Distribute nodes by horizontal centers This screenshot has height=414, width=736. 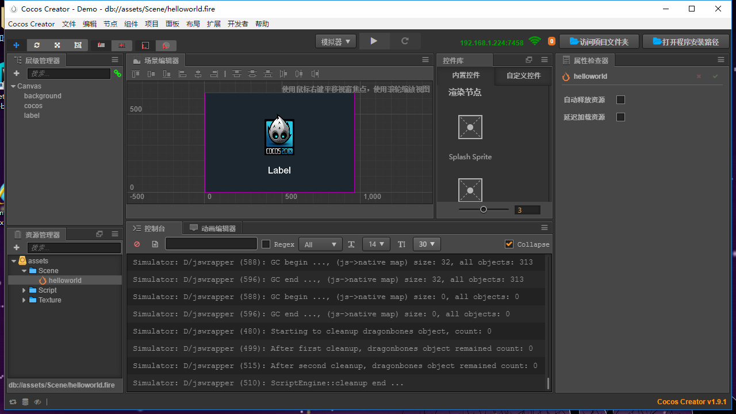(299, 74)
